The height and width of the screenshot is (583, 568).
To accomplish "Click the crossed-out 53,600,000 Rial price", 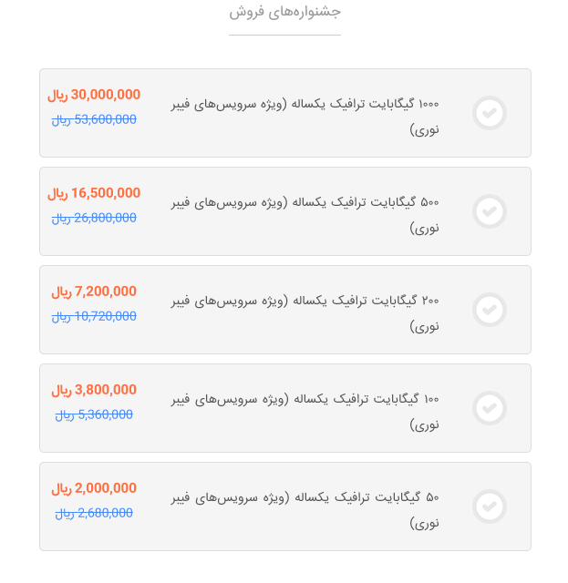I will (x=94, y=119).
